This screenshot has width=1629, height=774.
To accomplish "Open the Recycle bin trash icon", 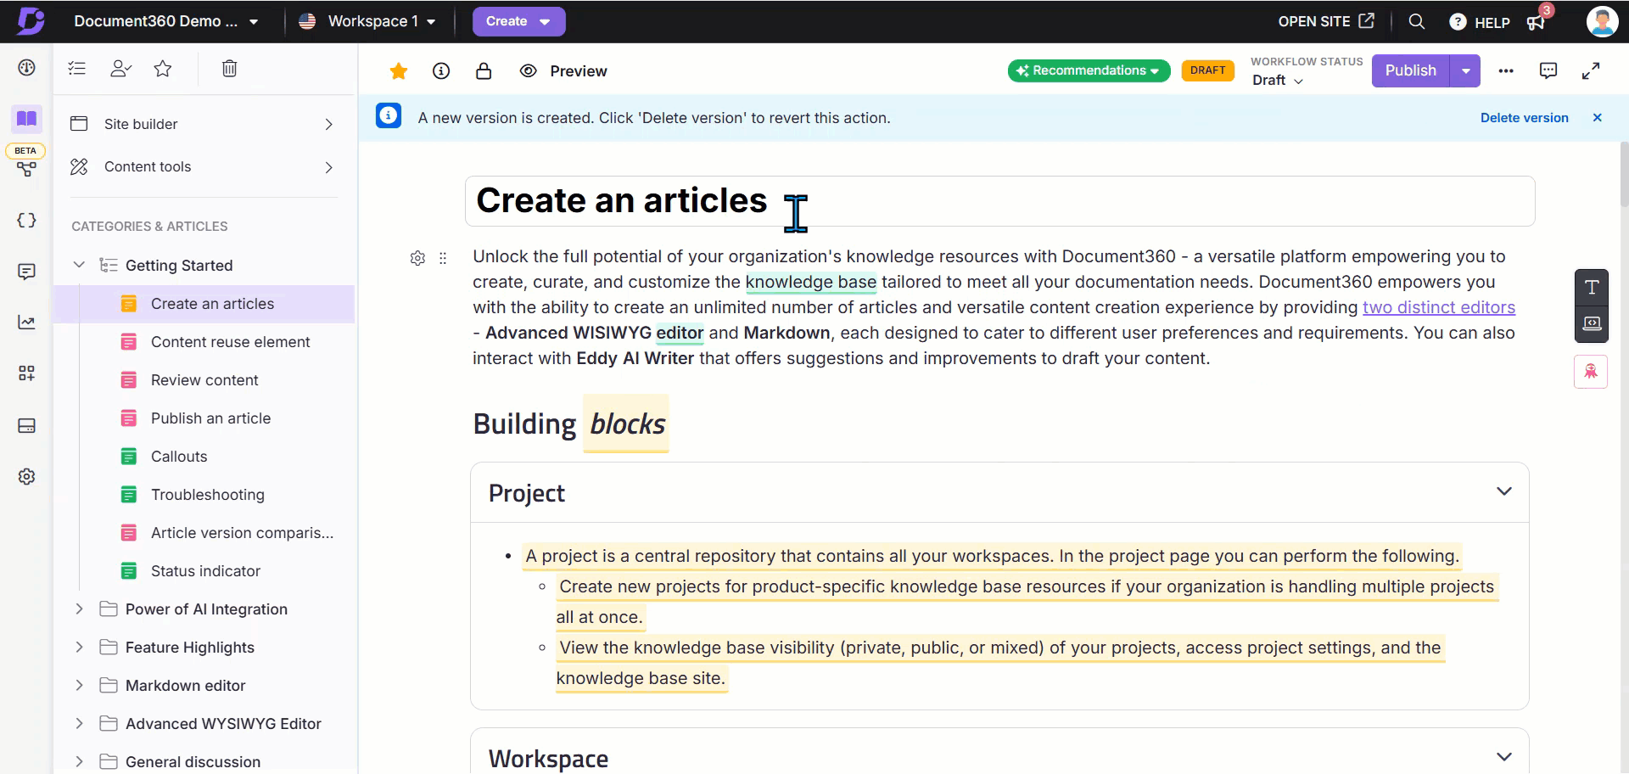I will (229, 69).
